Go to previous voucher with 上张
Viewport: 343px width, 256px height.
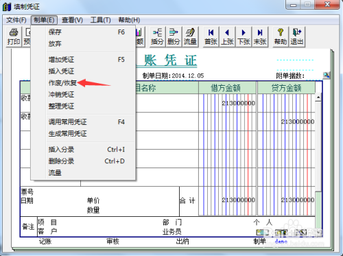(x=227, y=36)
